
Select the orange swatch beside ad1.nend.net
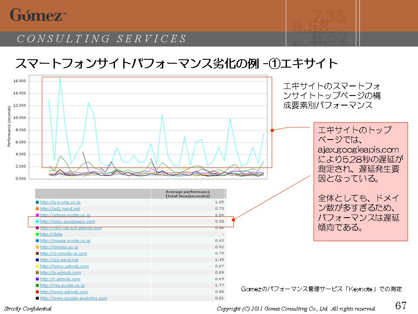pos(37,209)
